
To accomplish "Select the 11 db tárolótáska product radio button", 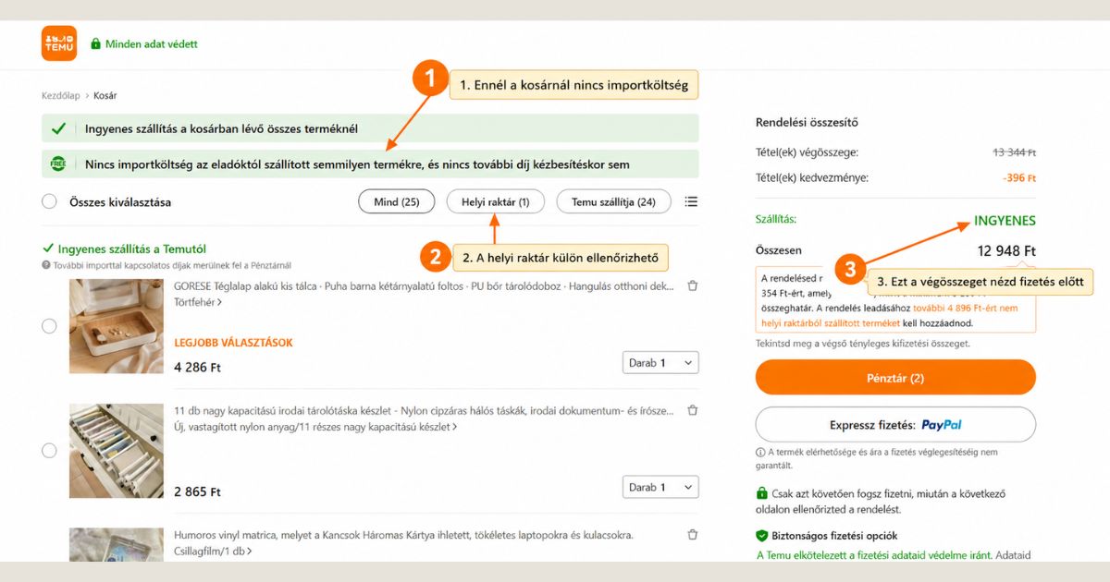I will 50,451.
